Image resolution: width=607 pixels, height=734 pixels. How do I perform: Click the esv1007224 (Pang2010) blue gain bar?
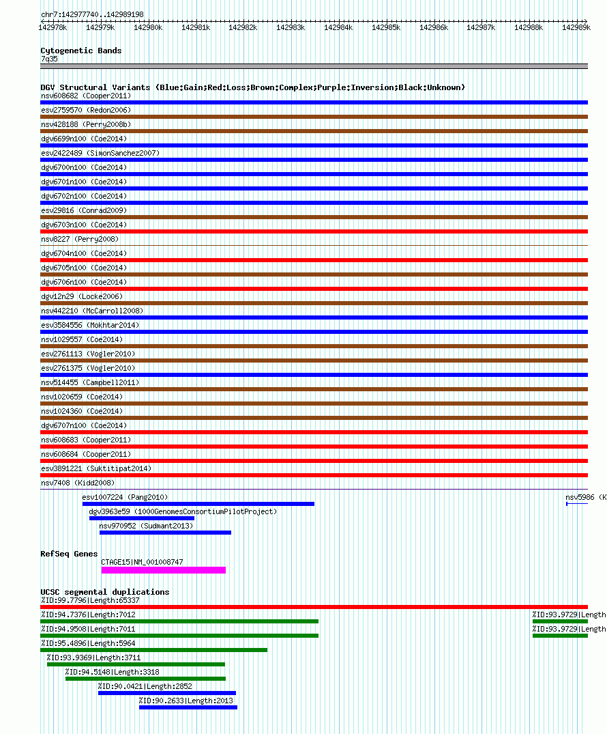coord(198,504)
